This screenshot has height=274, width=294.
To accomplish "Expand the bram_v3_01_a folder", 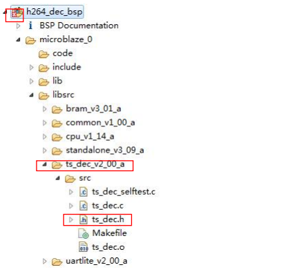I will point(45,109).
